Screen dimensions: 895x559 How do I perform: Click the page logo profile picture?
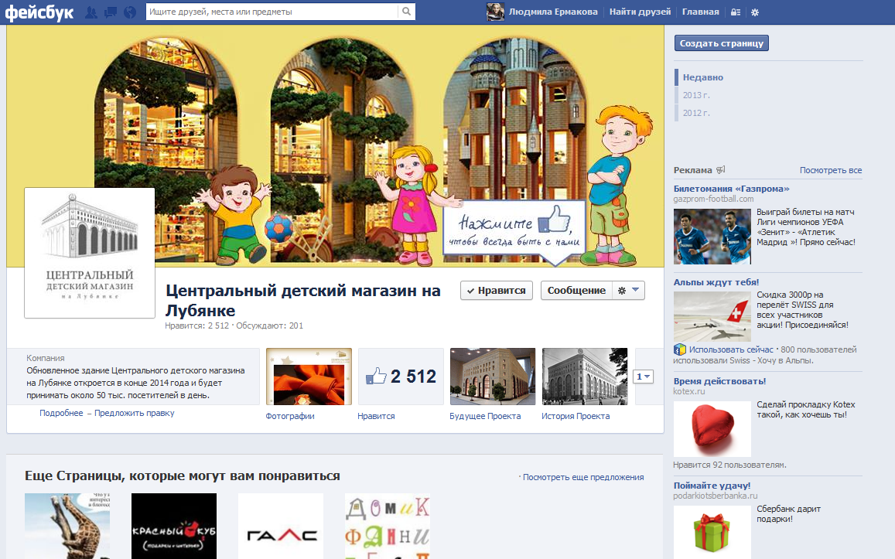tap(90, 253)
